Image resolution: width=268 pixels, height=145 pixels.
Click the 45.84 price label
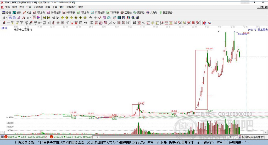coord(209,48)
